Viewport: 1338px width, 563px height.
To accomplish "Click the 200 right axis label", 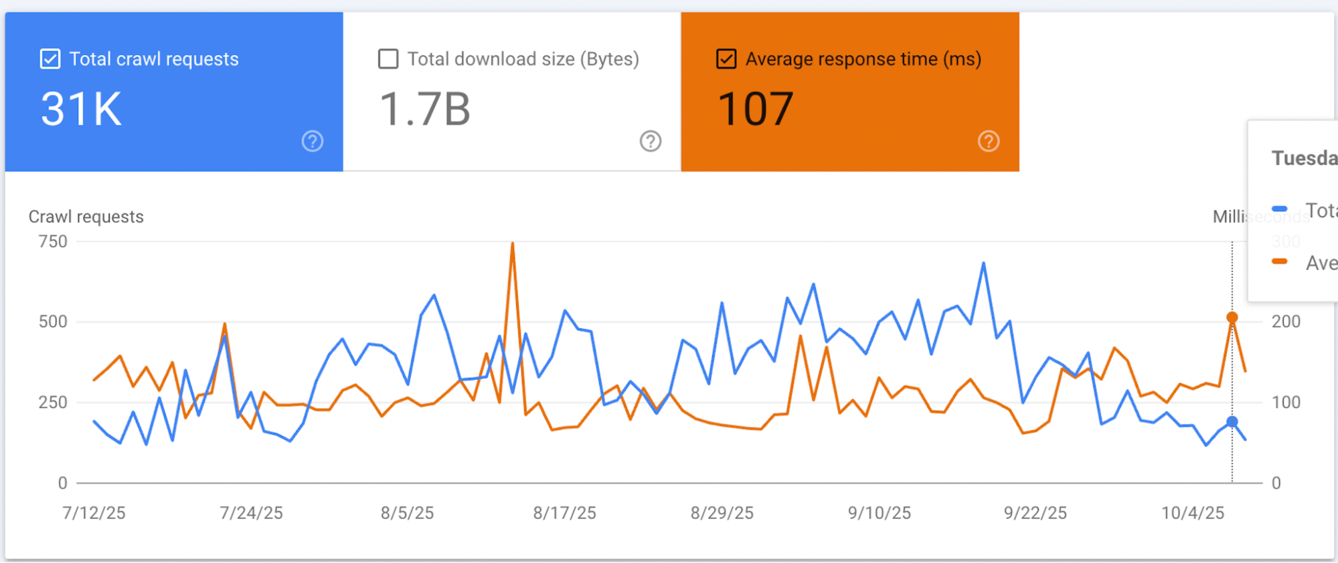I will pos(1286,322).
